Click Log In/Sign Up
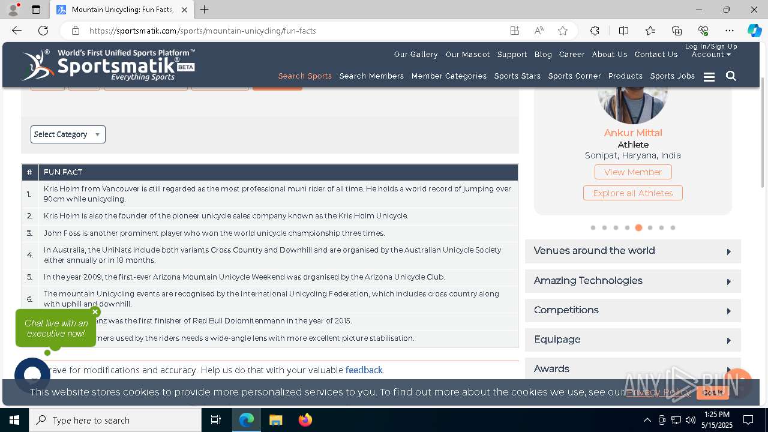Viewport: 768px width, 432px height. coord(711,46)
